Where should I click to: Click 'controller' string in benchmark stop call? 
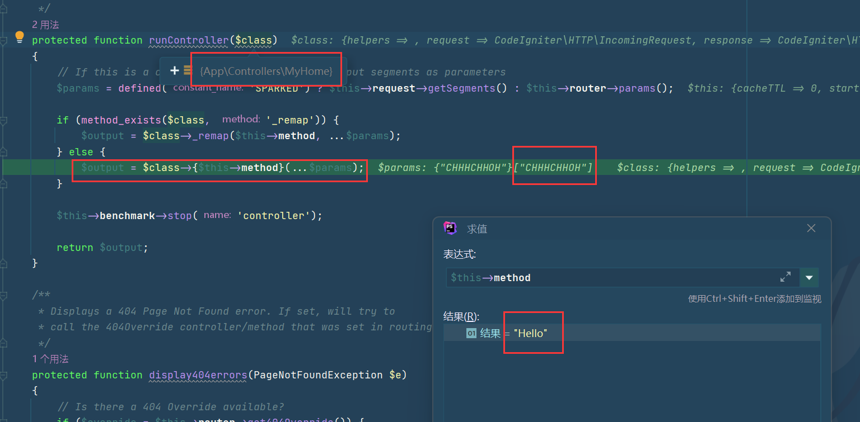pos(274,216)
